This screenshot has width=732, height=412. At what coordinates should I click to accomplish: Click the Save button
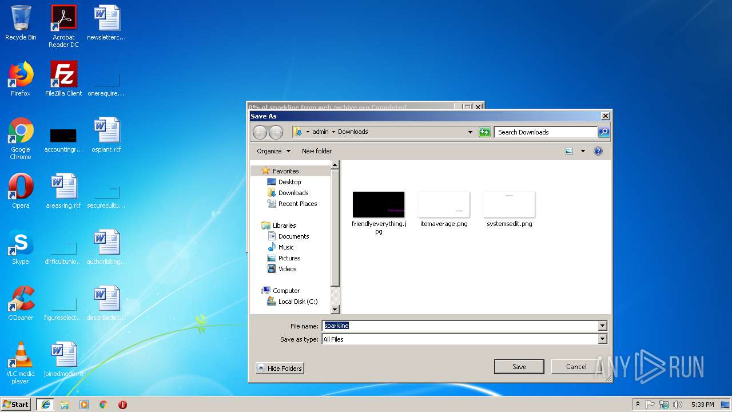click(x=519, y=367)
